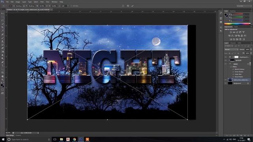Viewport: 253px width, 142px height.
Task: Commit the transform with checkmark
Action: (x=132, y=6)
